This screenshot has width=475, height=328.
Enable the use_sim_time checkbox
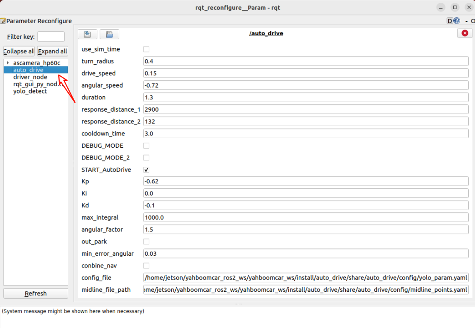(146, 49)
